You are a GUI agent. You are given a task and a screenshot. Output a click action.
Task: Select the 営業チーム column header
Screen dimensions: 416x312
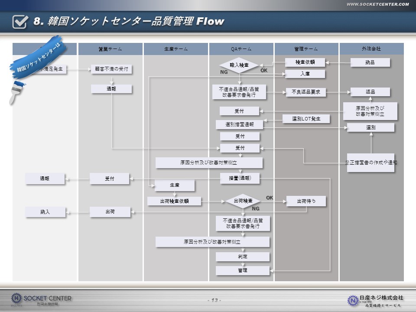[110, 49]
